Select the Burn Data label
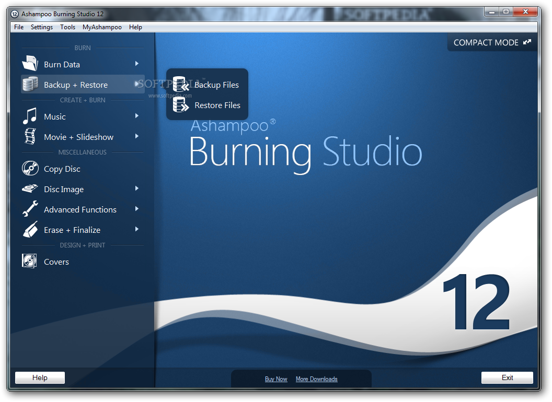The image size is (552, 402). click(62, 65)
